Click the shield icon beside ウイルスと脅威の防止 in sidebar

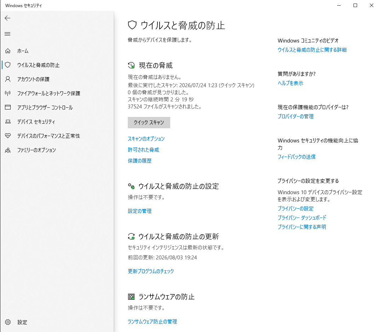coord(8,65)
